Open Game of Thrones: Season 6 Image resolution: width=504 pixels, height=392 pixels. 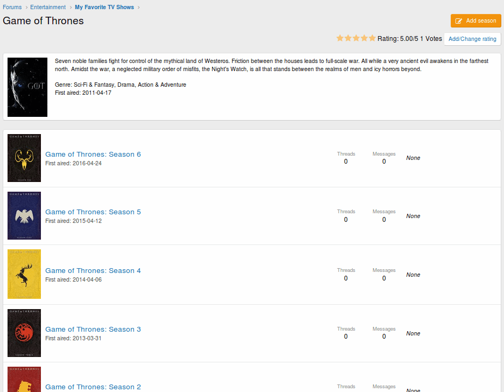(93, 154)
